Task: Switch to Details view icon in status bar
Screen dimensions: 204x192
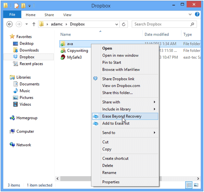Action: point(189,185)
